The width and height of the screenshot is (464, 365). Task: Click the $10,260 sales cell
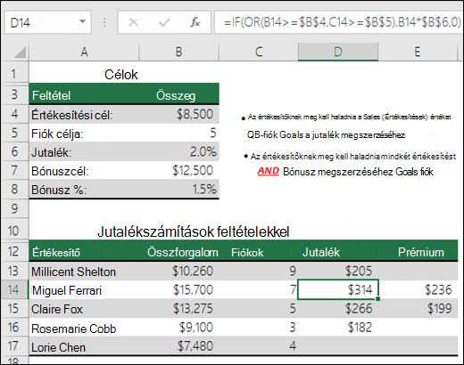179,271
